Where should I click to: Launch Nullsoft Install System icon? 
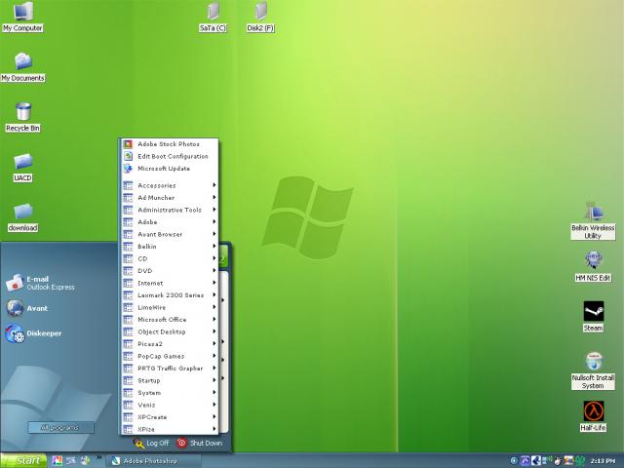[x=593, y=370]
